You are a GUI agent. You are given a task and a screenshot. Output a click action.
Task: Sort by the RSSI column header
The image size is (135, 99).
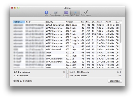pos(83,22)
